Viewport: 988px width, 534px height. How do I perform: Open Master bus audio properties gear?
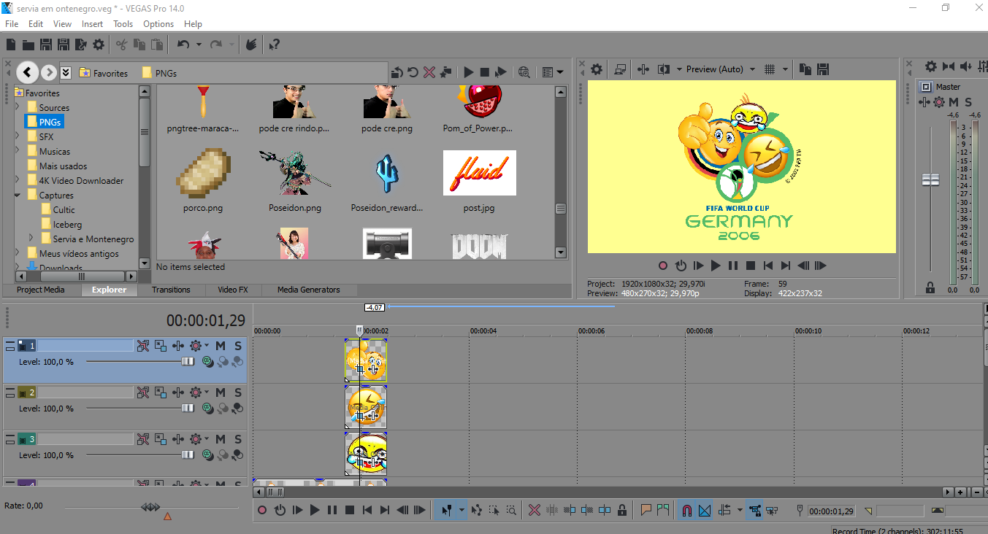tap(931, 66)
